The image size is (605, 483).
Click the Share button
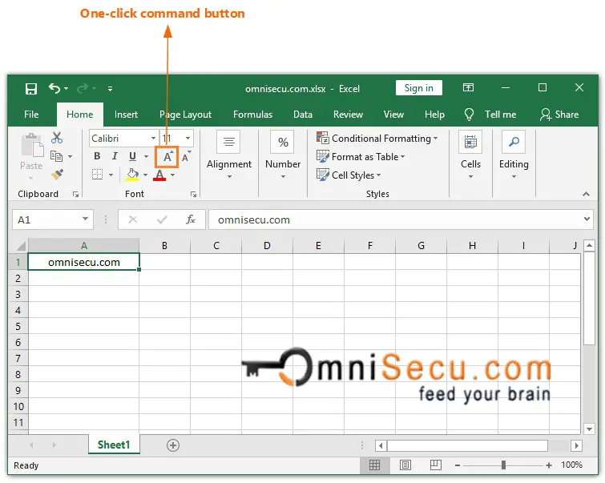coord(559,115)
